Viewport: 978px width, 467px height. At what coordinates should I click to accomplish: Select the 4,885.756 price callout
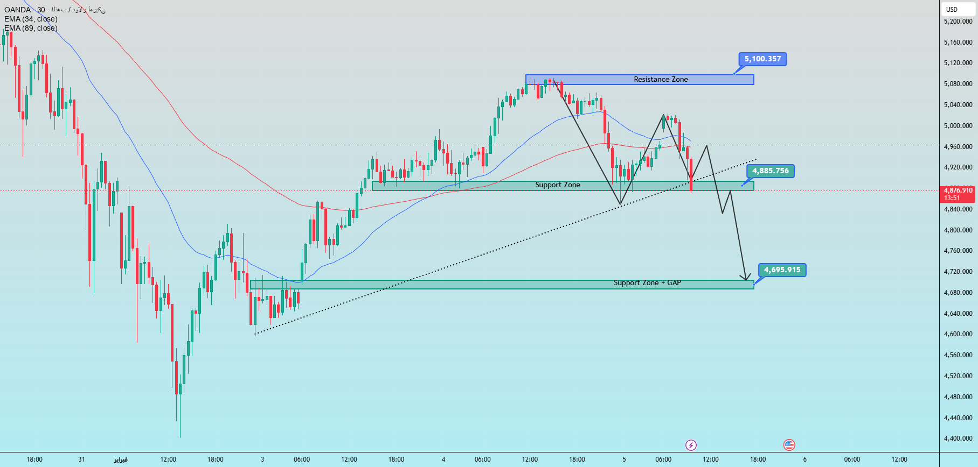(770, 171)
